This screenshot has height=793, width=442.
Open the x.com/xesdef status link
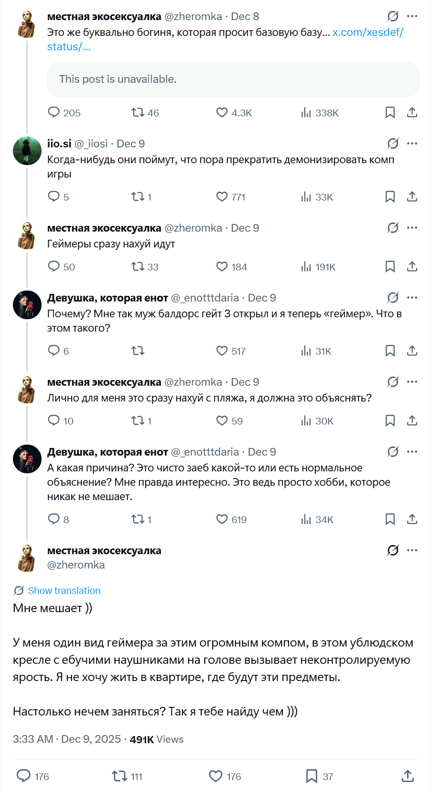pyautogui.click(x=367, y=33)
